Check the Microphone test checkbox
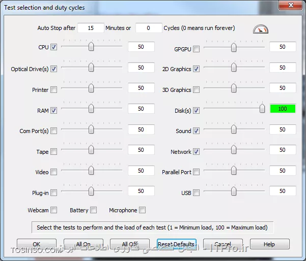The width and height of the screenshot is (306, 261). (143, 210)
